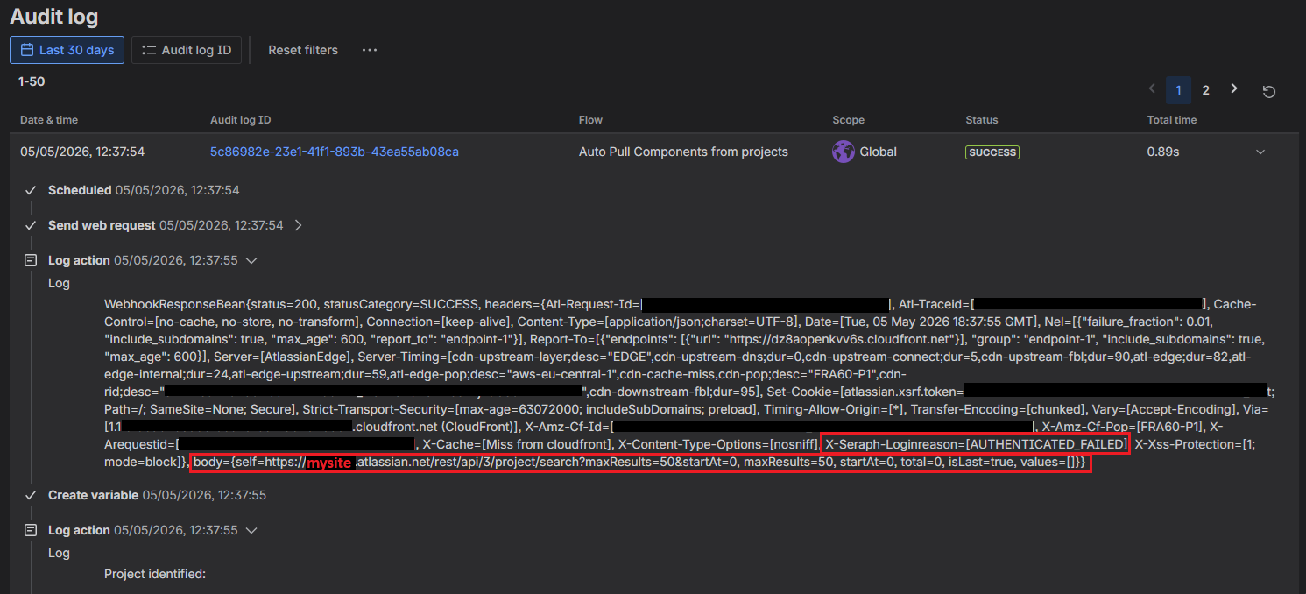
Task: Reset filters in audit log
Action: 303,50
